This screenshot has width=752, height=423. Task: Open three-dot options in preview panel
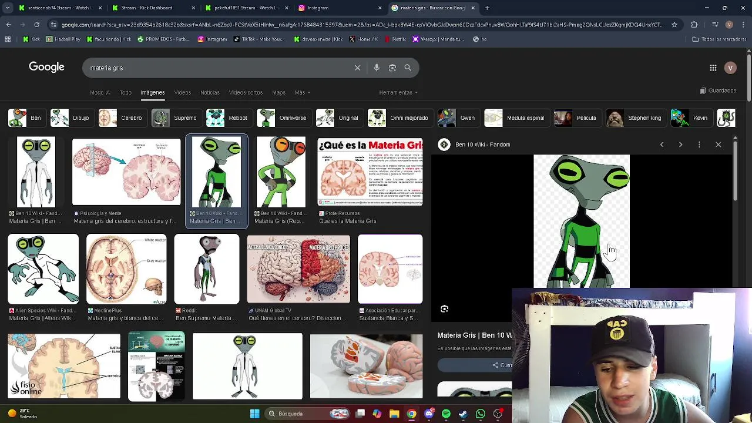point(699,145)
